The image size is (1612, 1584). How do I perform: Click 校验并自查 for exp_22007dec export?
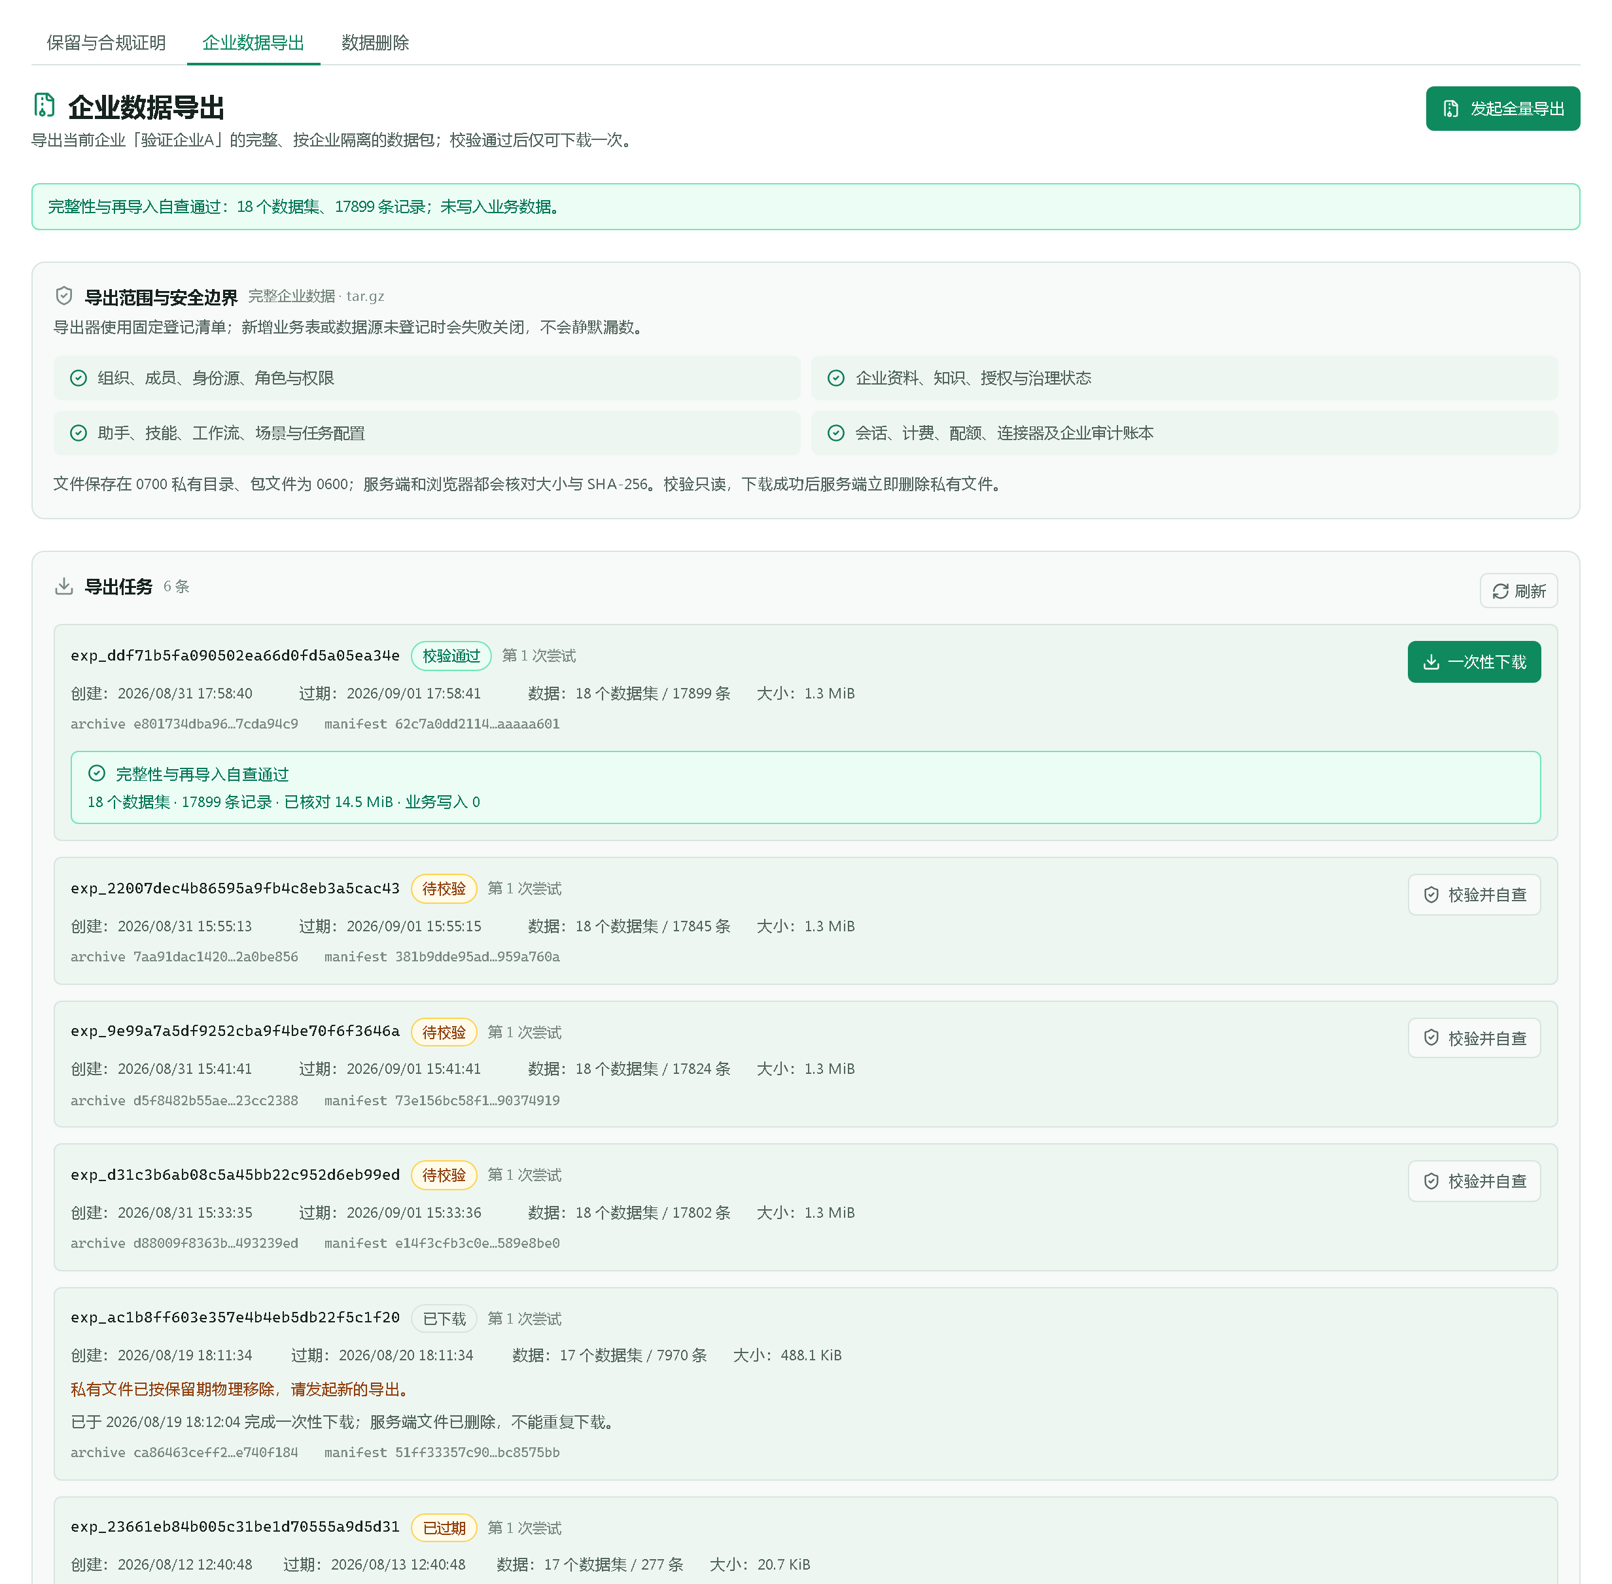point(1474,895)
